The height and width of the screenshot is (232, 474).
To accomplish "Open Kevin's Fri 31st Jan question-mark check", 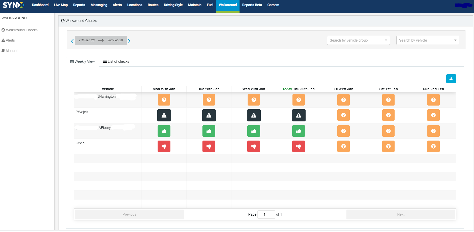I will point(343,146).
